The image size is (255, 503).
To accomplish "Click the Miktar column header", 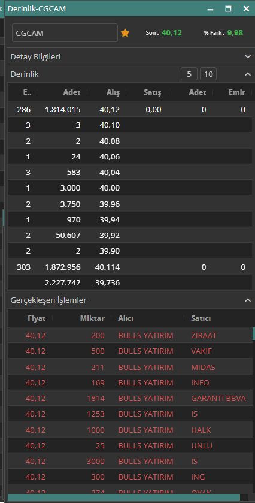I will click(92, 318).
